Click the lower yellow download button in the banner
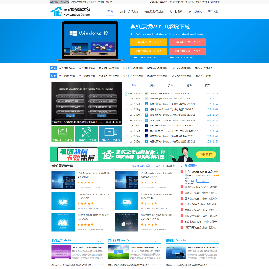This screenshot has height=269, width=269. pos(149,51)
